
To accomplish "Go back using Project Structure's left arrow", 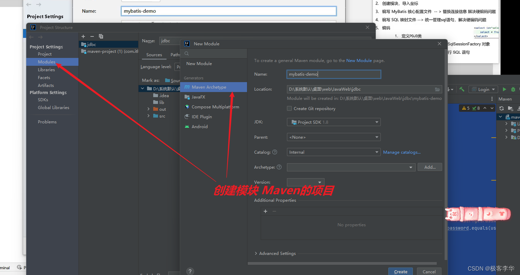I will (31, 37).
